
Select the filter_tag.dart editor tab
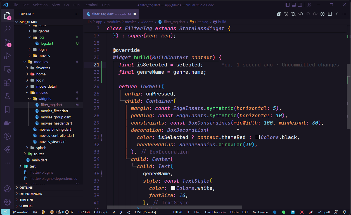point(111,14)
